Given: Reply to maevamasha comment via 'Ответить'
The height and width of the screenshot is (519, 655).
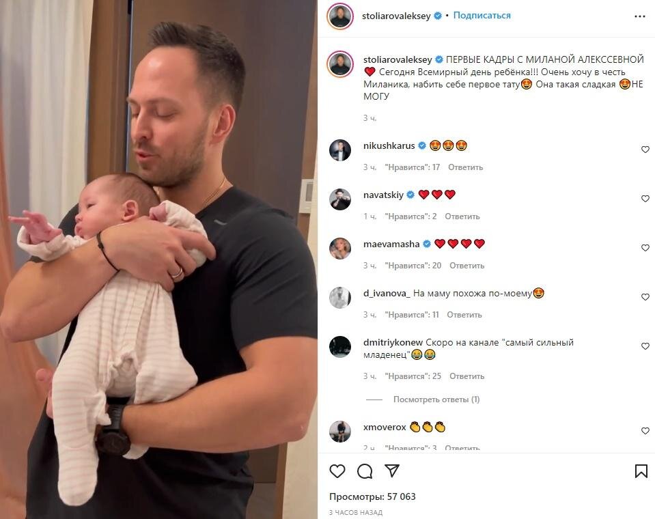Looking at the screenshot, I should tap(466, 266).
